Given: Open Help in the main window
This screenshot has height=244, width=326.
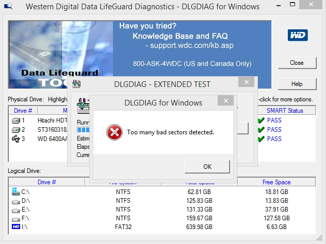Looking at the screenshot, I should tap(297, 84).
